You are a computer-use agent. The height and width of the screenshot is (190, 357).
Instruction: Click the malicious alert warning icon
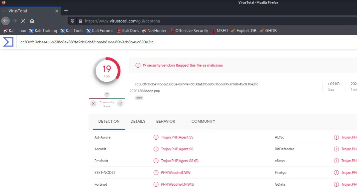138,65
